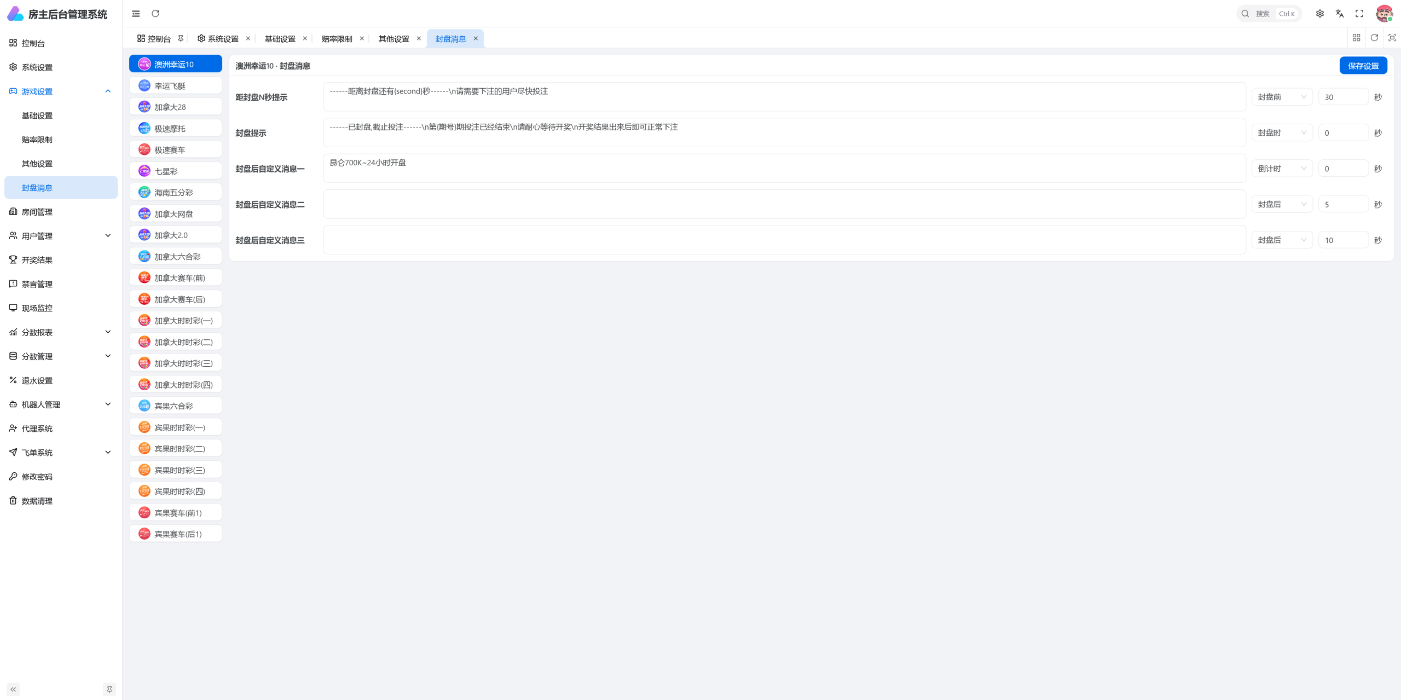This screenshot has height=700, width=1401.
Task: Open the language translation icon
Action: click(x=1340, y=14)
